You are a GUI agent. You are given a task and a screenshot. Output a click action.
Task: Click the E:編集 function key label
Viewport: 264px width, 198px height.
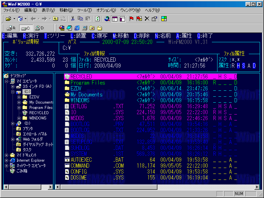click(10, 36)
